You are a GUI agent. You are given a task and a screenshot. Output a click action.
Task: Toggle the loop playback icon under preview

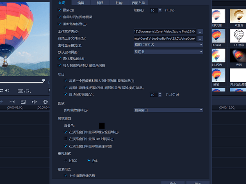(1, 91)
